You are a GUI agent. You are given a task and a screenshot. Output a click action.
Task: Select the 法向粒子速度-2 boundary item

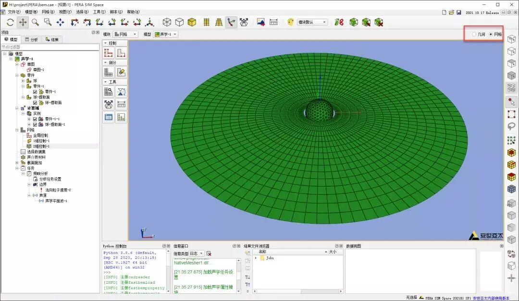58,190
